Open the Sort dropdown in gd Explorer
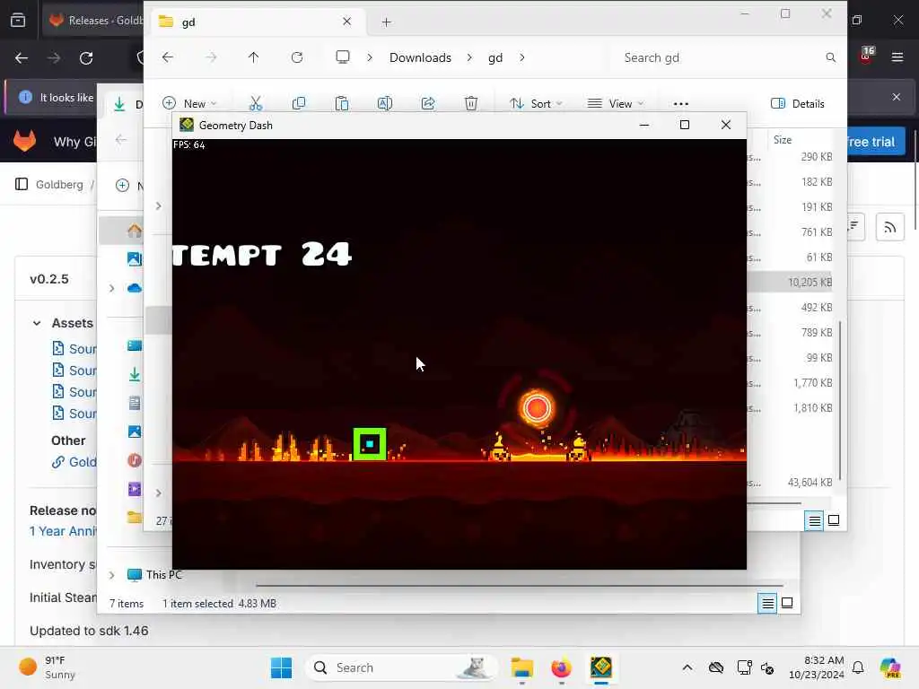The height and width of the screenshot is (689, 919). [536, 104]
